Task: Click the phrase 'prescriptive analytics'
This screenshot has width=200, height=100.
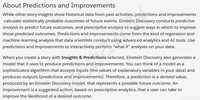Action: pyautogui.click(x=114, y=90)
